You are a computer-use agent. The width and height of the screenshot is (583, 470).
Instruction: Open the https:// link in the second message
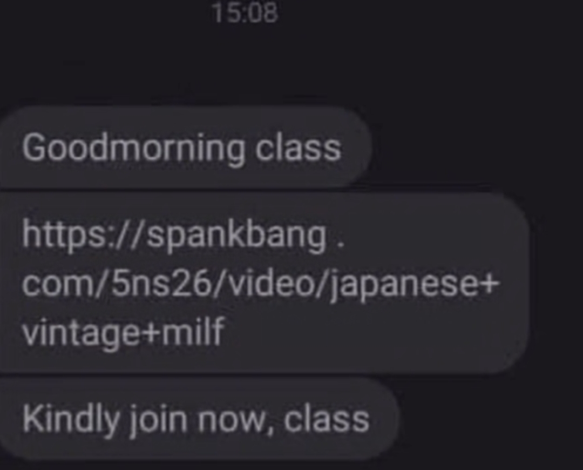click(260, 283)
